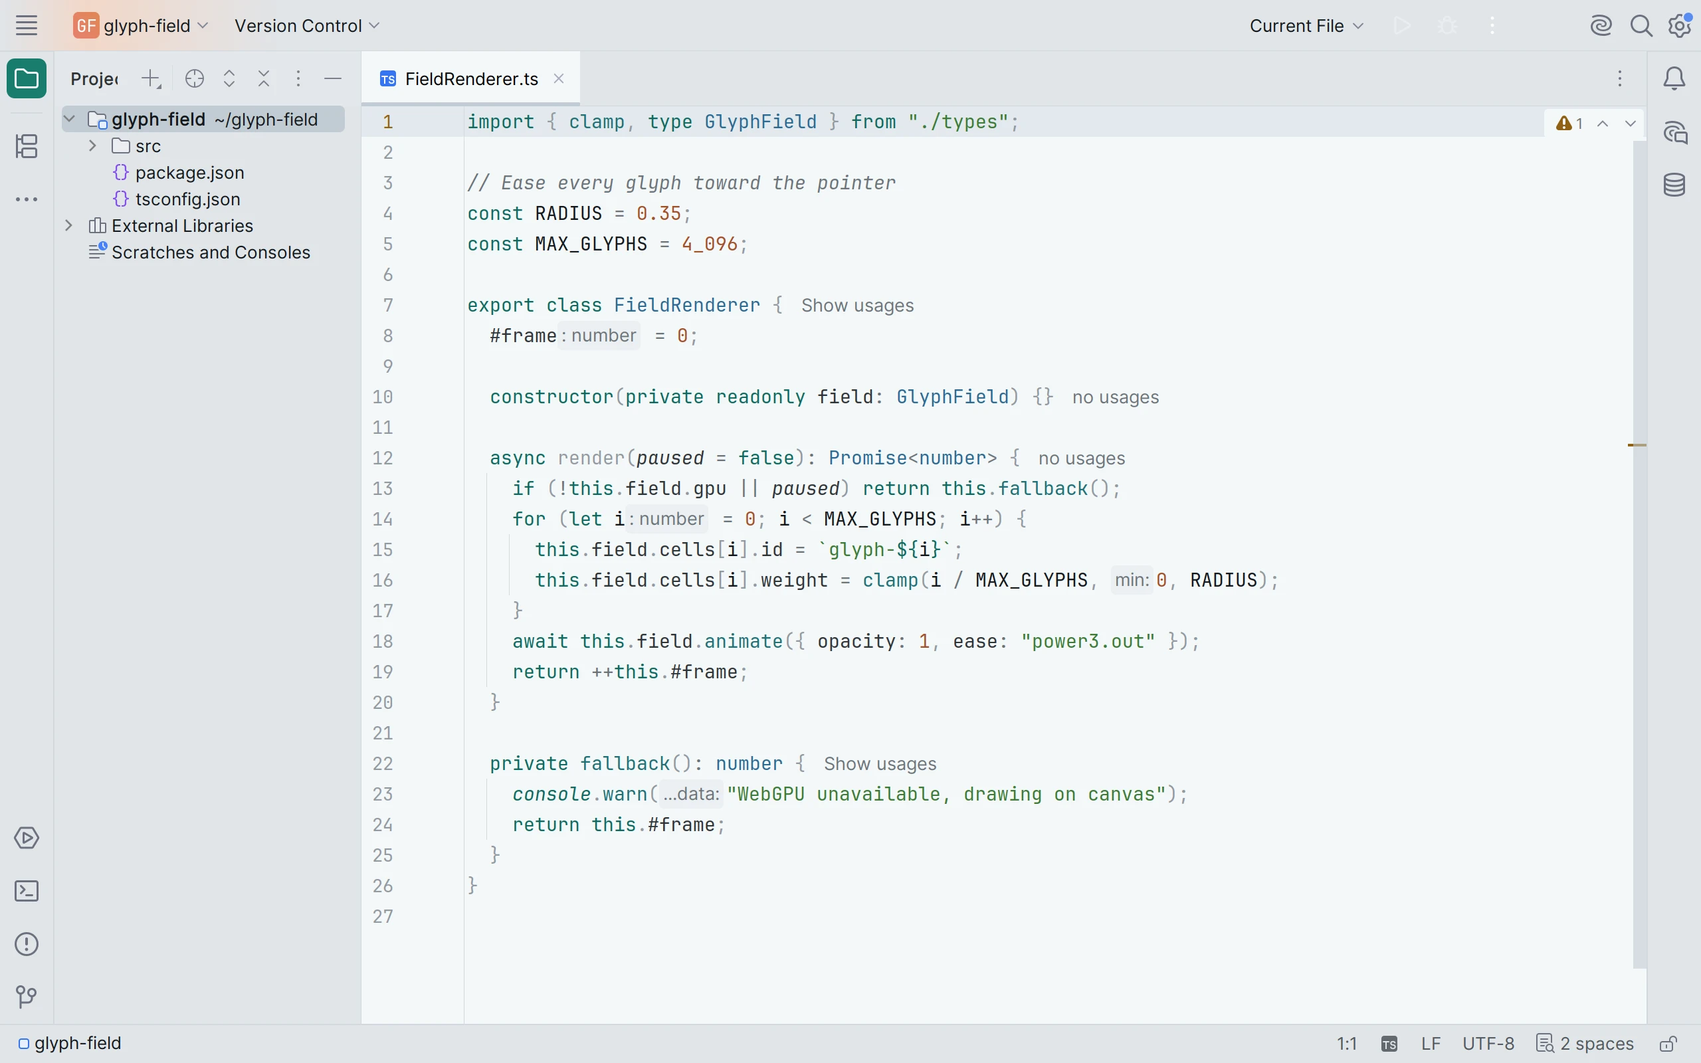Click the warning count inspection widget
This screenshot has width=1701, height=1063.
point(1569,124)
